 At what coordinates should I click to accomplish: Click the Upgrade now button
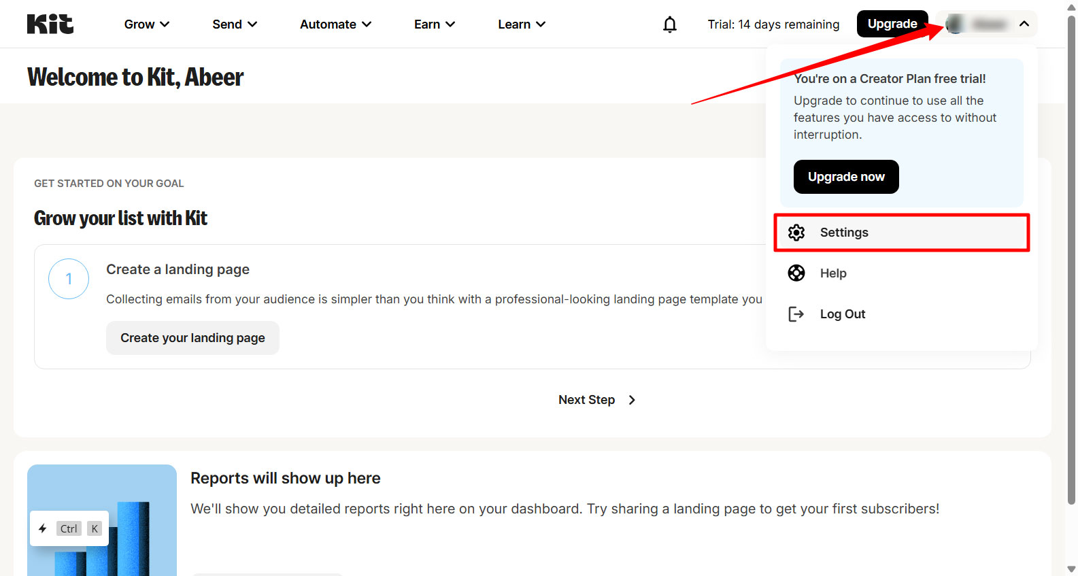[846, 177]
